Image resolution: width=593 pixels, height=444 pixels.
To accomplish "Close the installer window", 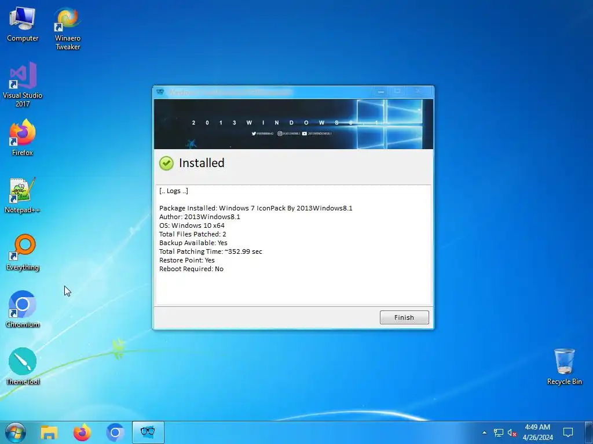I will pos(418,91).
